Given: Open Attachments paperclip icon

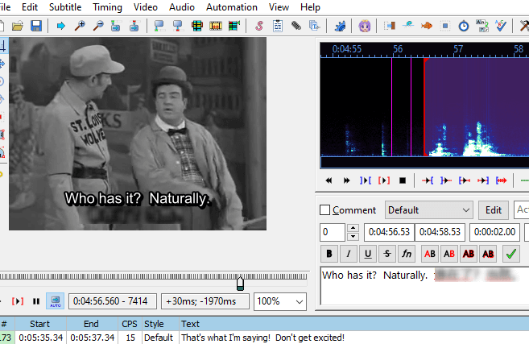Looking at the screenshot, I should [x=296, y=26].
